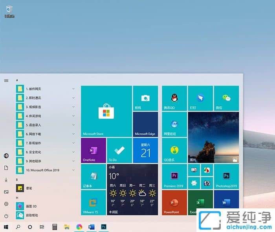Click the small monitor icon tile
The width and height of the screenshot is (275, 232).
194,170
